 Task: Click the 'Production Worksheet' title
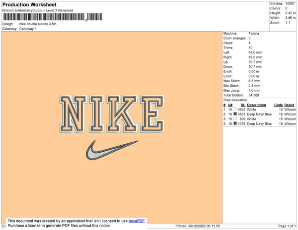tap(29, 5)
